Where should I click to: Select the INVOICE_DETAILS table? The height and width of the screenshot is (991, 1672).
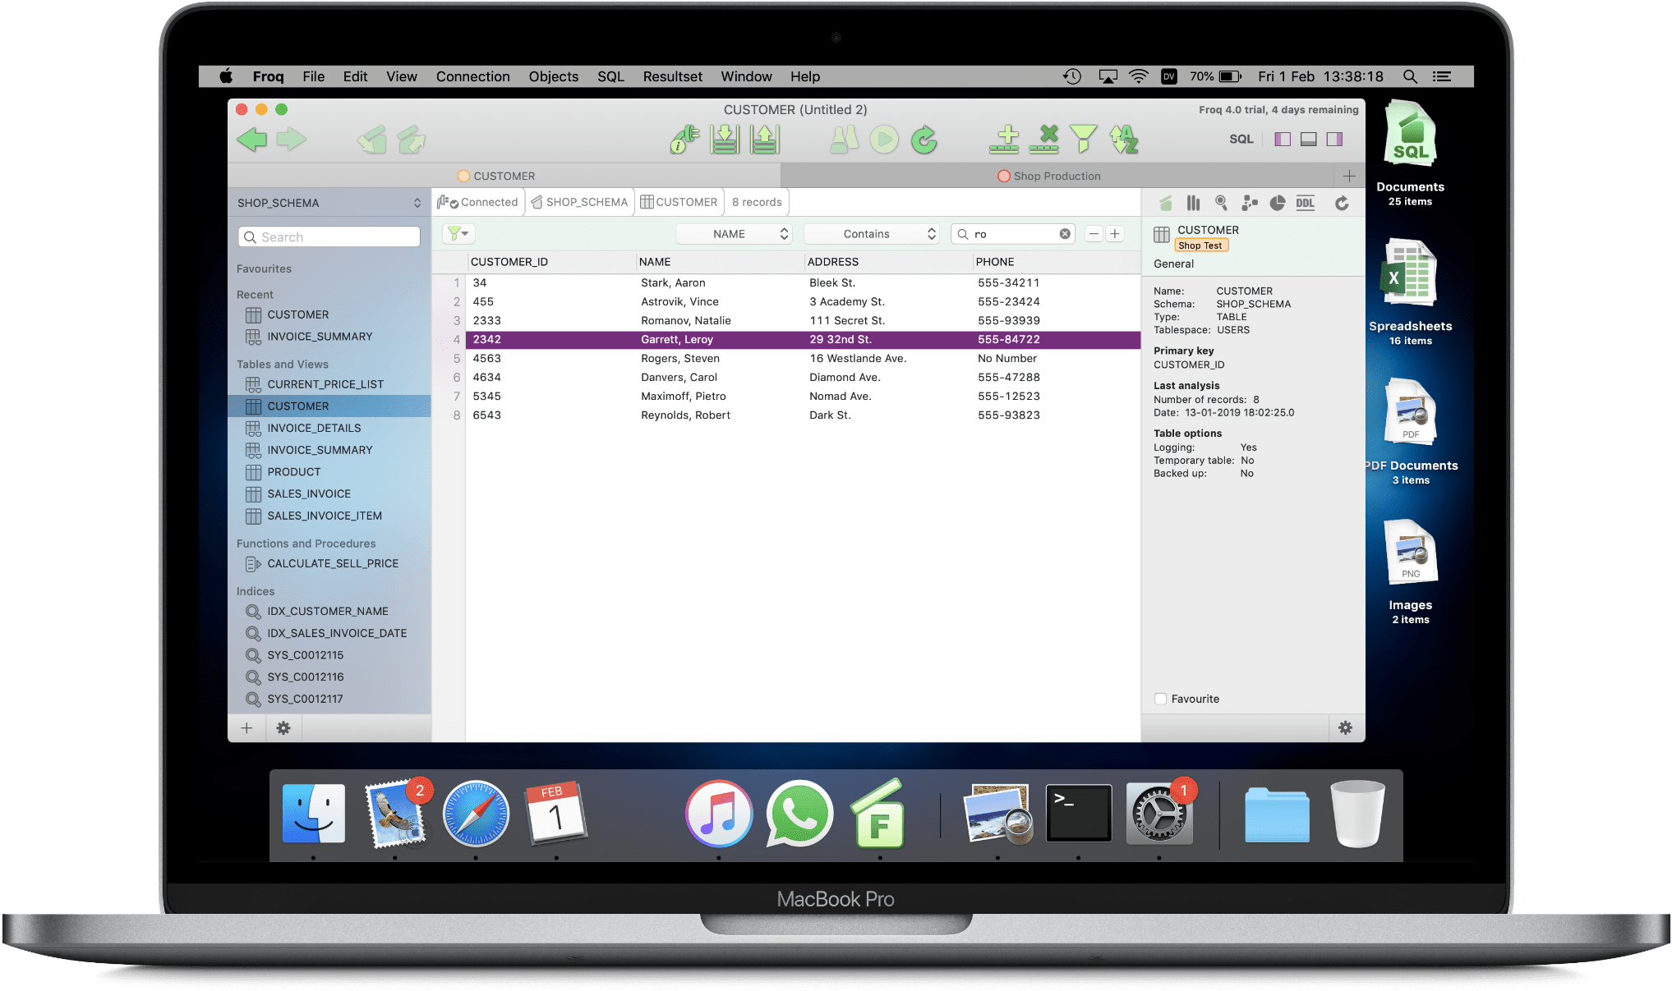[314, 428]
